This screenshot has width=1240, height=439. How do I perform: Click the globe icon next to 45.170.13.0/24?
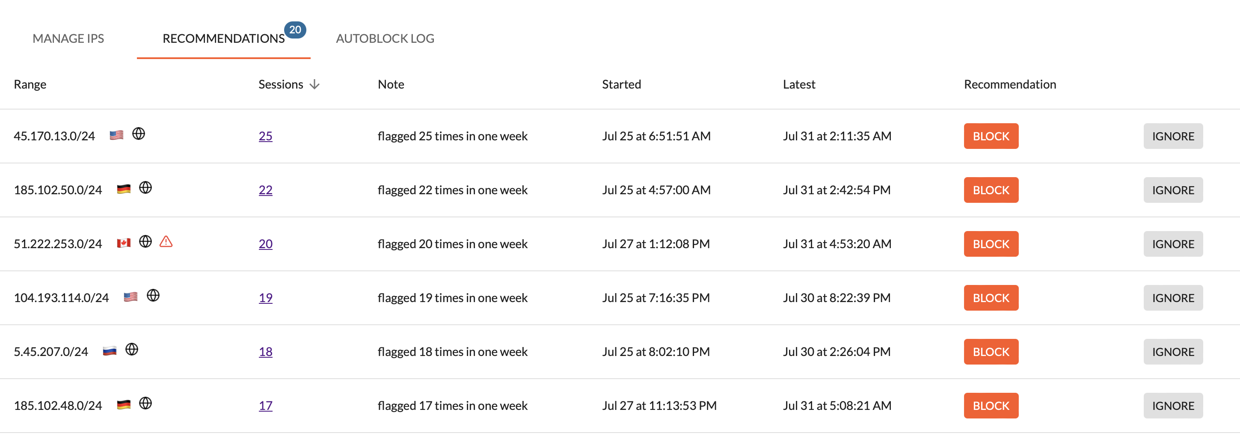[139, 133]
